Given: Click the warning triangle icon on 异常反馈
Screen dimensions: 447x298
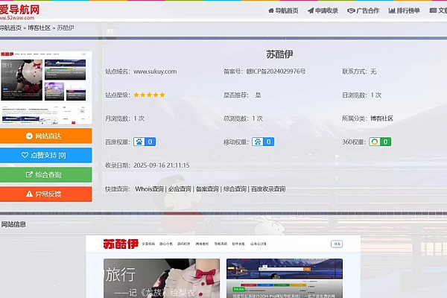Looking at the screenshot, I should point(29,194).
